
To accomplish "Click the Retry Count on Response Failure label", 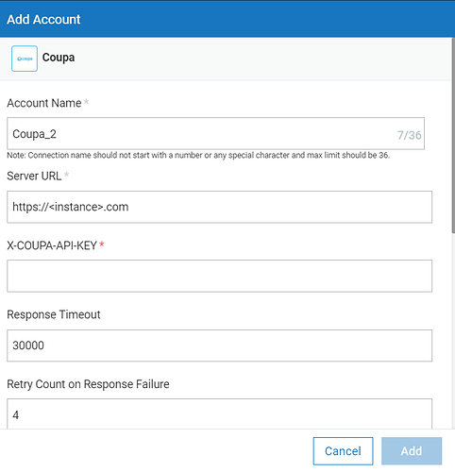I will pos(88,384).
